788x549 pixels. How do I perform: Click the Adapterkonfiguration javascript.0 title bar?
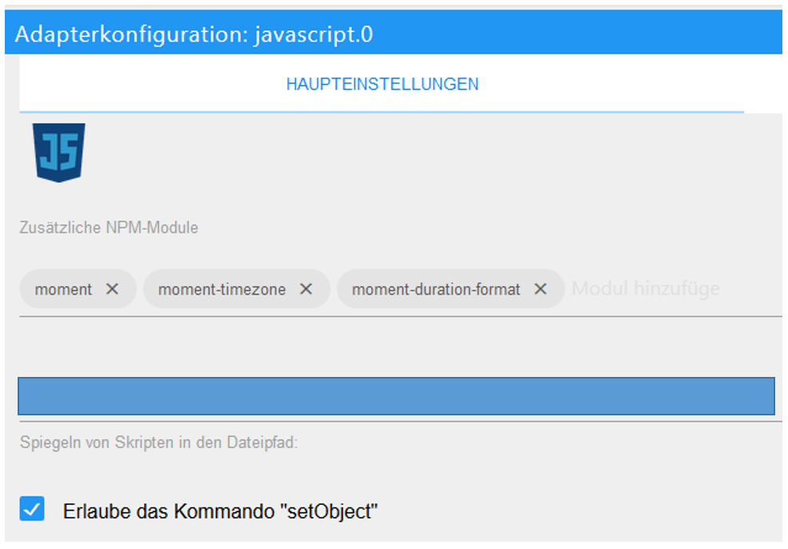coord(392,34)
